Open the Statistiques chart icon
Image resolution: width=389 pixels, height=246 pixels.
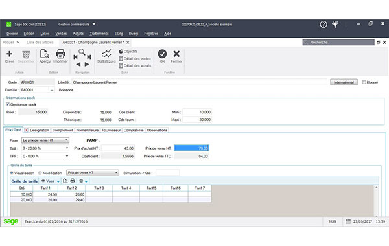pos(106,53)
